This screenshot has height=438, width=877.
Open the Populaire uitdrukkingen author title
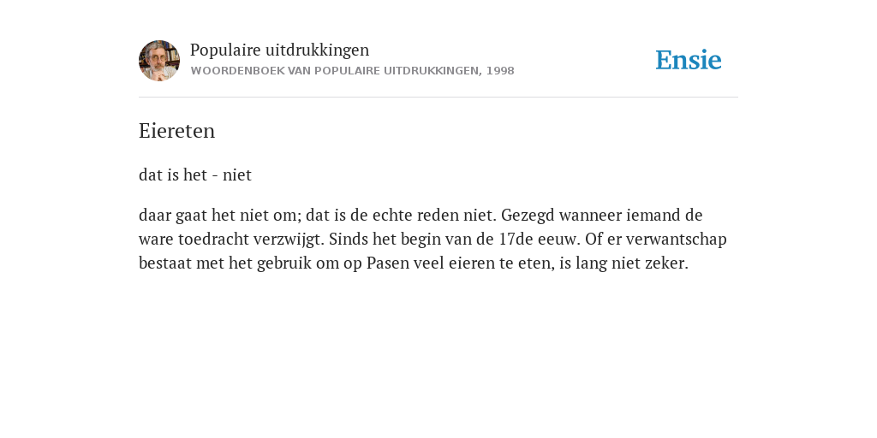280,50
